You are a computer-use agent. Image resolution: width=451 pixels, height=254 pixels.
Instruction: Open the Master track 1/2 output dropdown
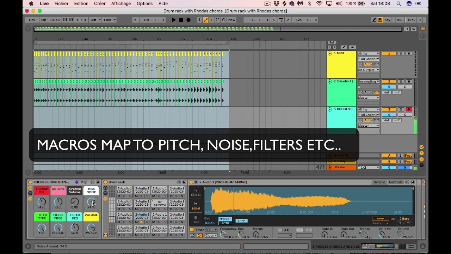tap(369, 168)
